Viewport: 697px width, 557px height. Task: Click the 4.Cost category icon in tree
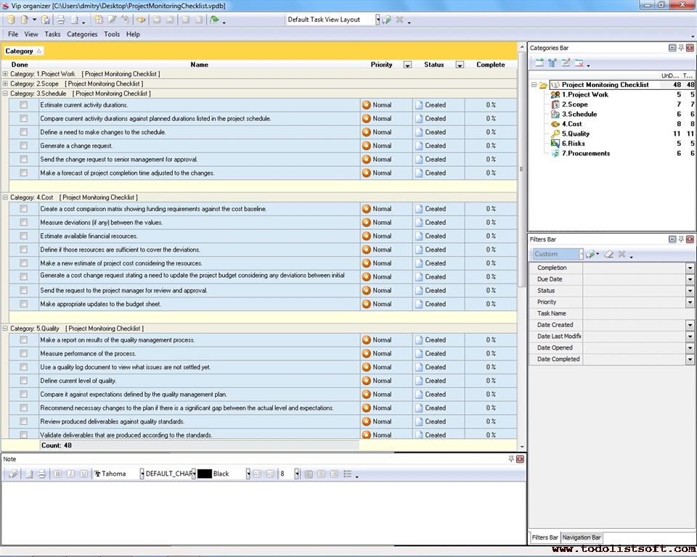tap(555, 124)
